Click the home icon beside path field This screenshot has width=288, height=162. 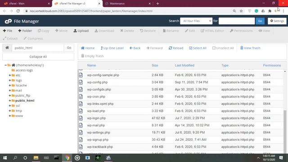click(7, 48)
